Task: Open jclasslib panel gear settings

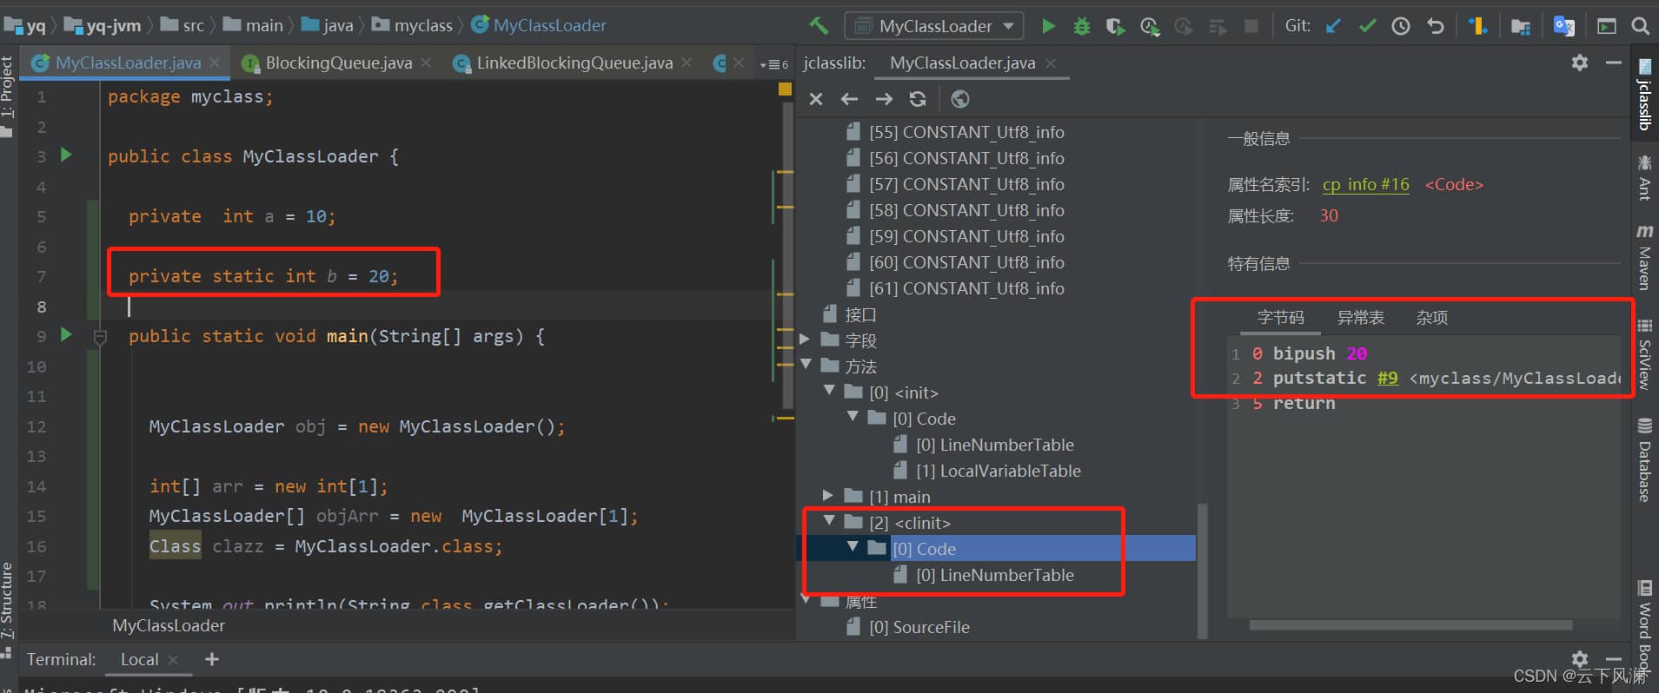Action: (1580, 63)
